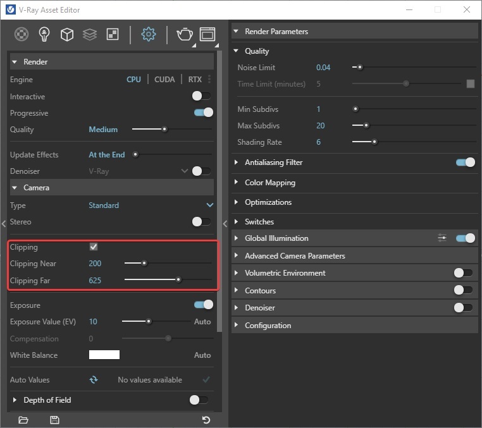Click Auto next to White Balance
Viewport: 482px width, 428px height.
[202, 355]
